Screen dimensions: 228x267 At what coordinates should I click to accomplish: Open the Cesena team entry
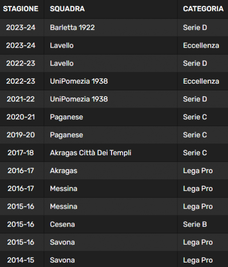62,224
